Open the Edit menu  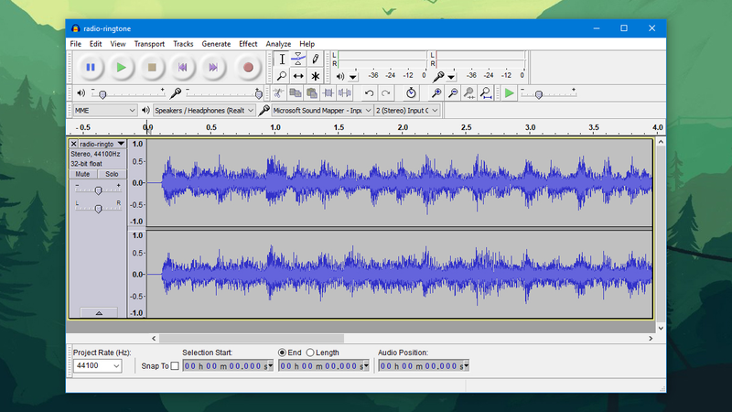click(x=96, y=44)
